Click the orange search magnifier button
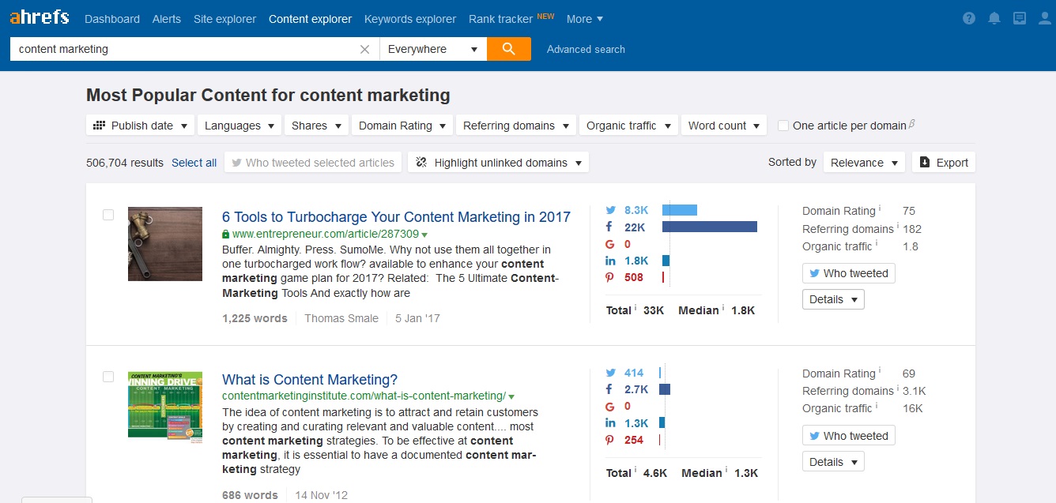The image size is (1056, 503). coord(508,49)
